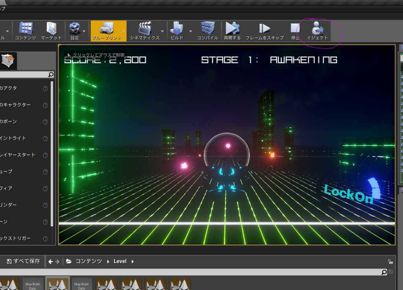Expand the arrow after コンテンツ in the path
This screenshot has width=403, height=290.
tap(108, 262)
